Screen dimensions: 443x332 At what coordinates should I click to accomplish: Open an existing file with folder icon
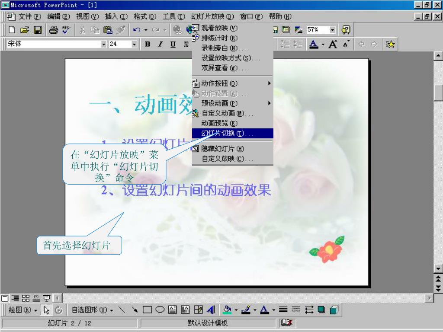coord(25,30)
